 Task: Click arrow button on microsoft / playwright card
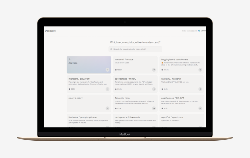tap(107, 89)
